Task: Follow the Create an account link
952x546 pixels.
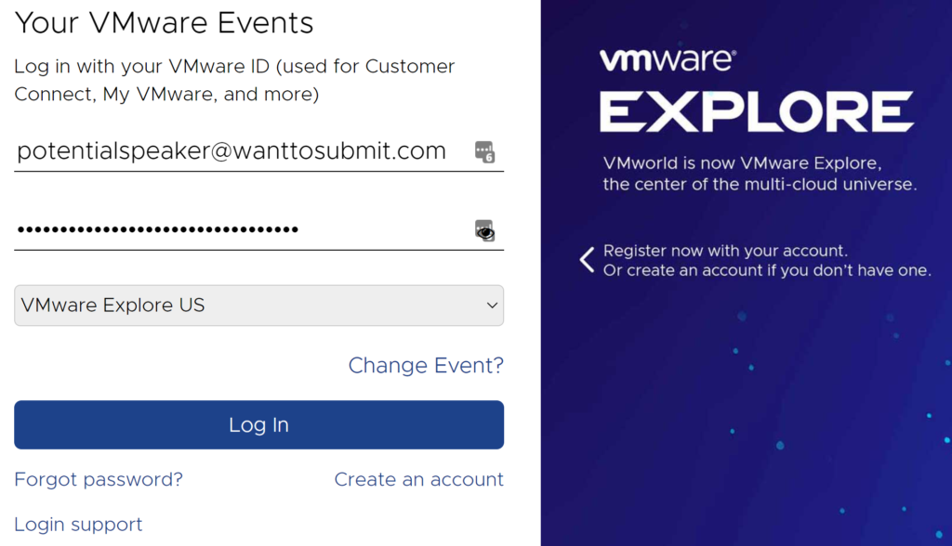Action: (419, 479)
